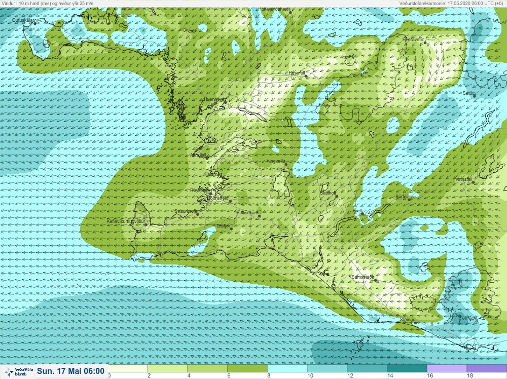The height and width of the screenshot is (379, 507).
Task: Click the Húsafell station label
Action: coord(297,73)
